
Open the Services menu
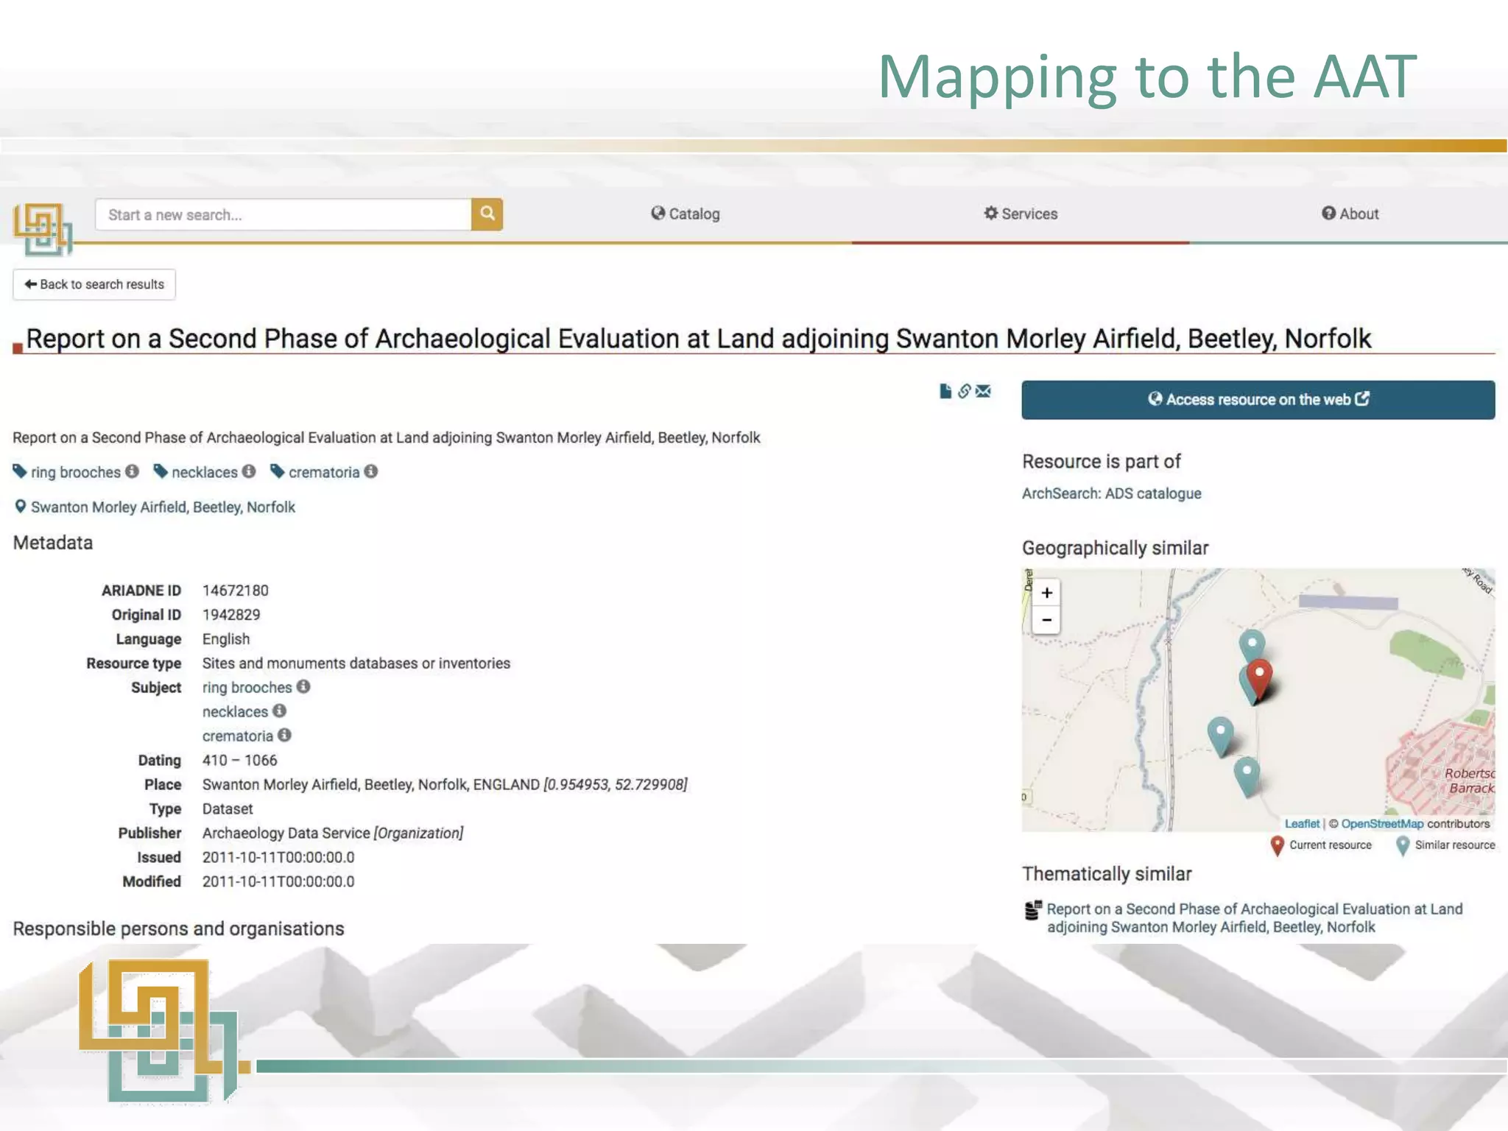pyautogui.click(x=1021, y=214)
